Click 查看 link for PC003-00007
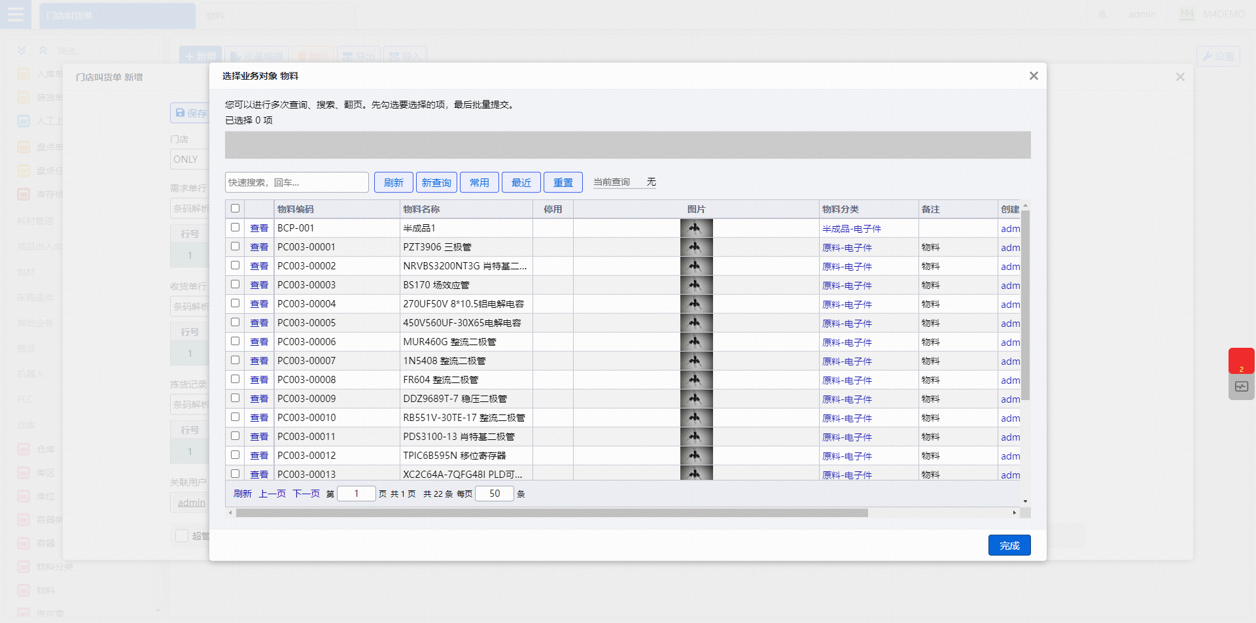This screenshot has height=623, width=1256. 259,361
